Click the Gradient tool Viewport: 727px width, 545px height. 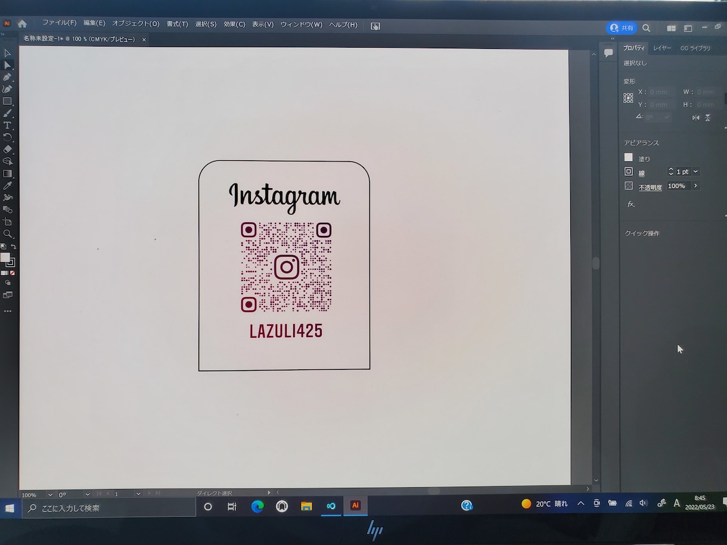(7, 173)
